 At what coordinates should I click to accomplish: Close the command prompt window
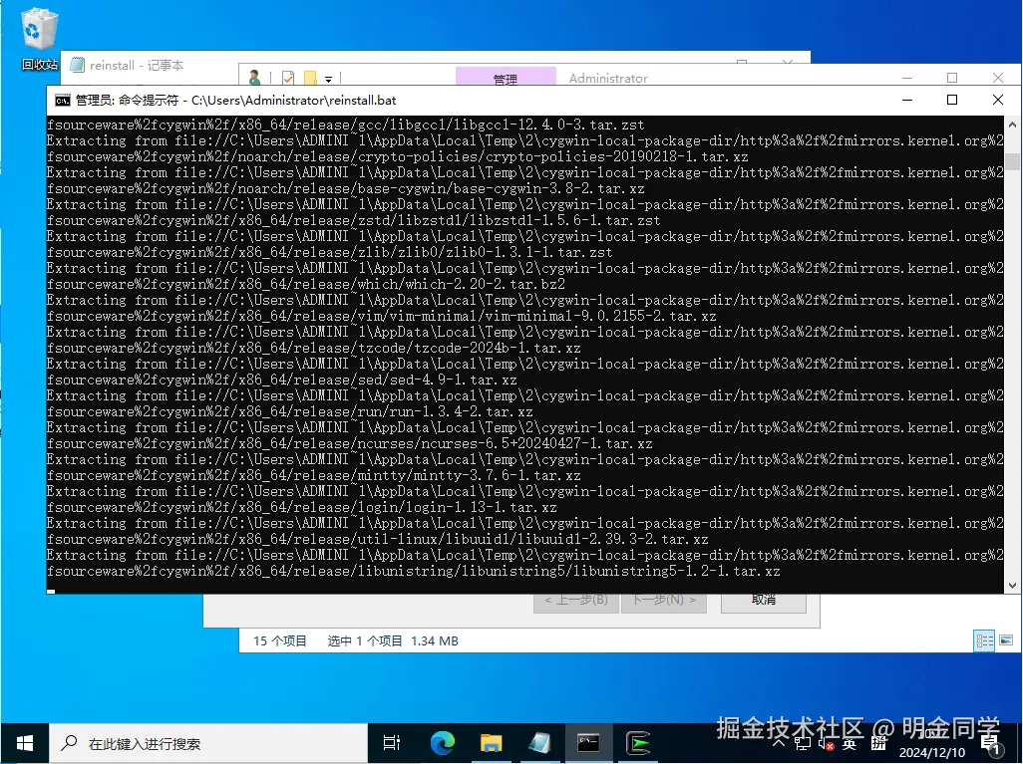click(997, 100)
